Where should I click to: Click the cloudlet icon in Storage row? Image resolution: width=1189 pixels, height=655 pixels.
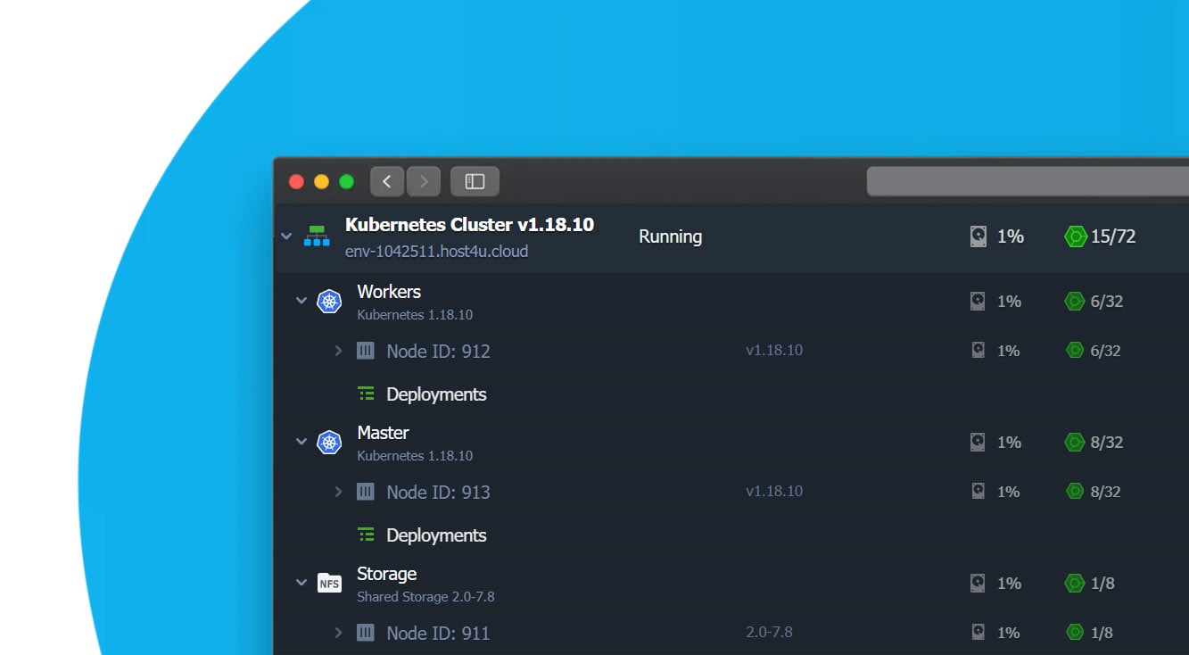coord(1075,583)
